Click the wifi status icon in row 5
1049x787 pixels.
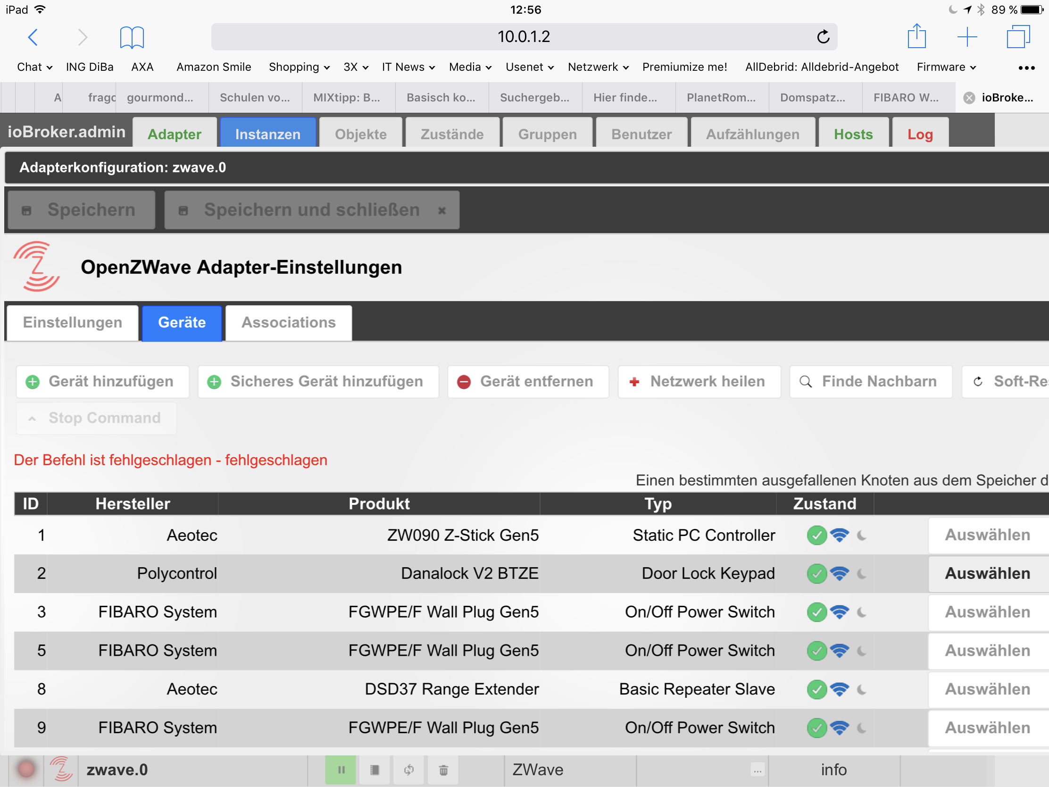pos(840,650)
